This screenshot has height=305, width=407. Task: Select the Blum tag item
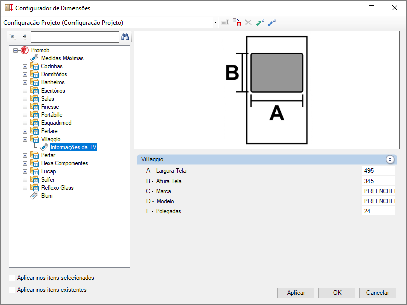[46, 196]
